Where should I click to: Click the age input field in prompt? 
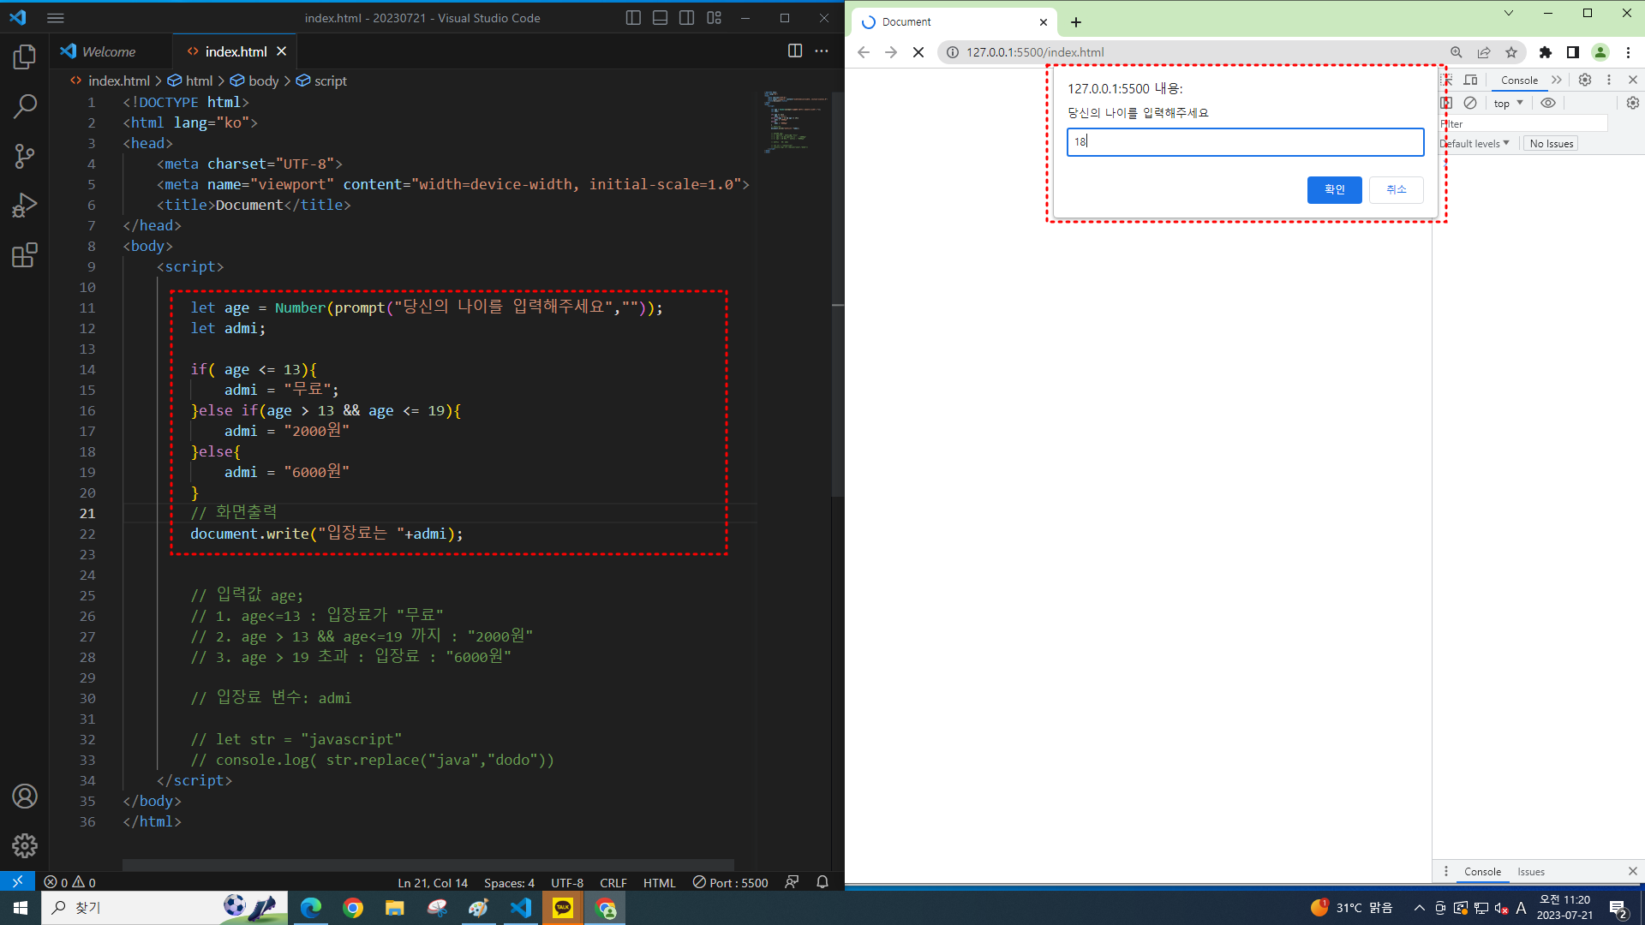(x=1245, y=142)
